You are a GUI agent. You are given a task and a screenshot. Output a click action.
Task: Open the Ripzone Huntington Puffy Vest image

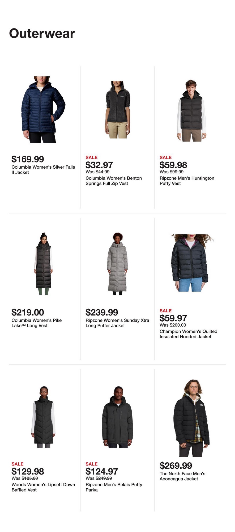[191, 110]
